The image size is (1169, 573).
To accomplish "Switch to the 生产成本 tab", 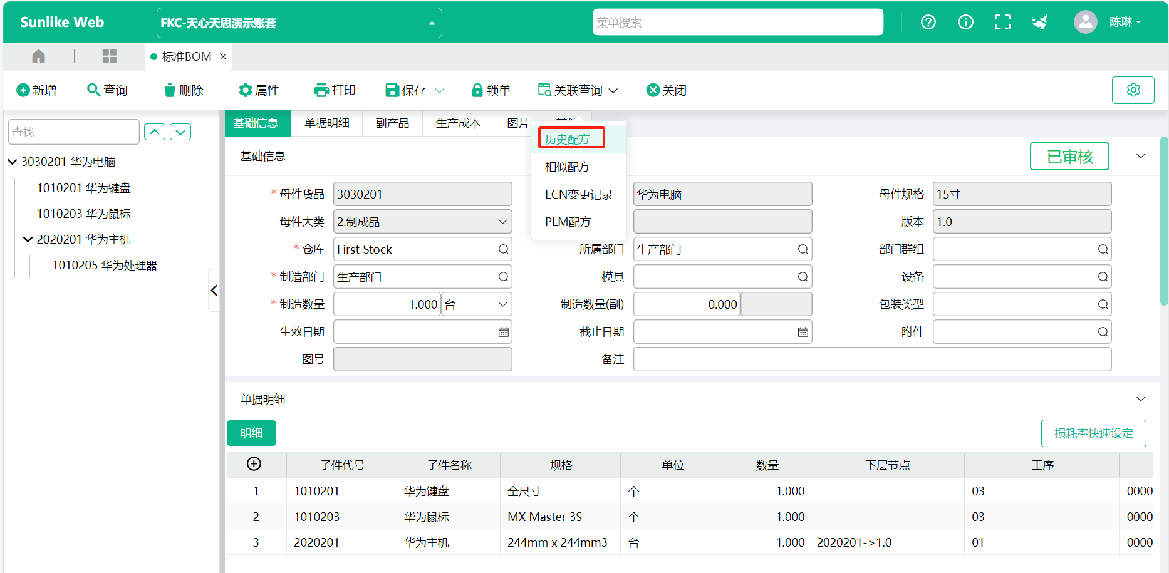I will click(x=458, y=123).
